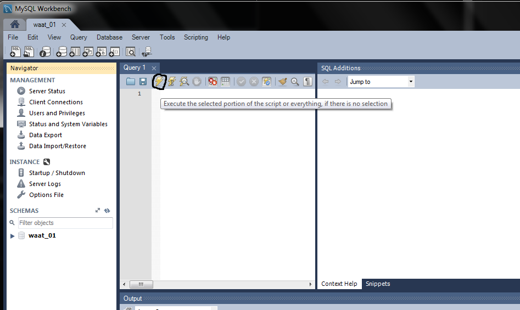
Task: Run EXPLAIN on statement under cursor
Action: [184, 81]
